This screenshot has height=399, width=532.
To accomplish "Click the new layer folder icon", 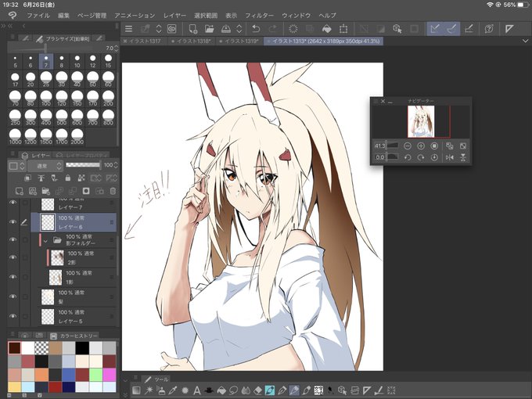I will [x=45, y=191].
